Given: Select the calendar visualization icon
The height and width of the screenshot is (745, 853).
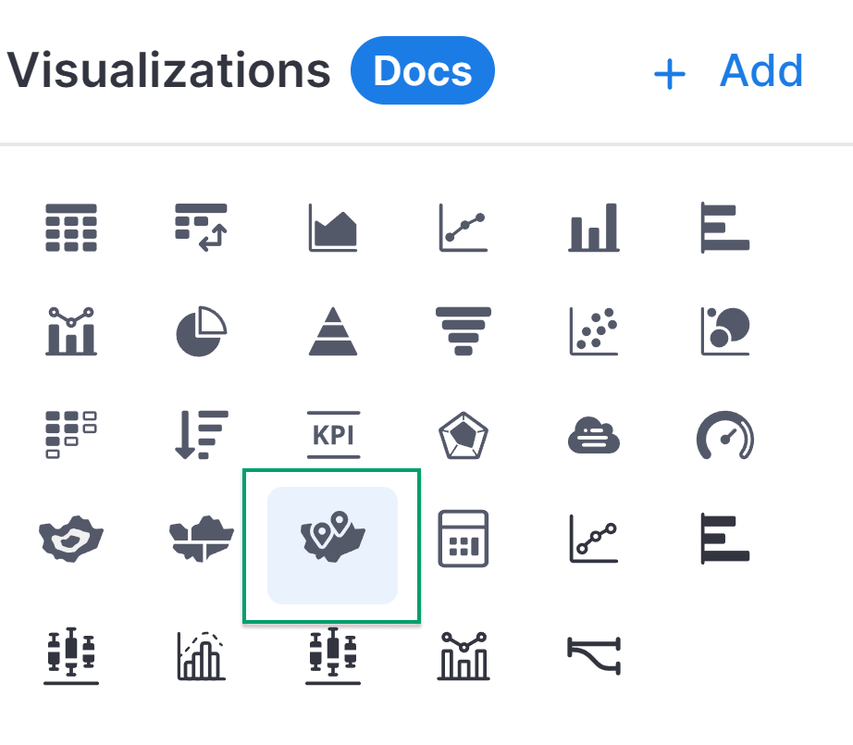Looking at the screenshot, I should (x=464, y=539).
